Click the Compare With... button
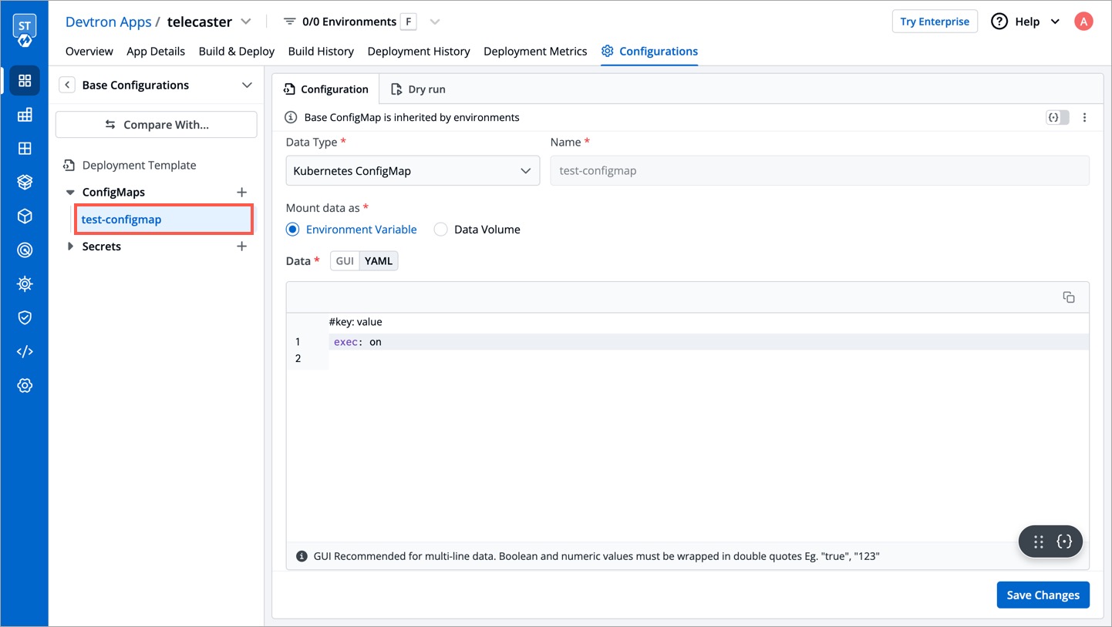The width and height of the screenshot is (1112, 627). (157, 125)
